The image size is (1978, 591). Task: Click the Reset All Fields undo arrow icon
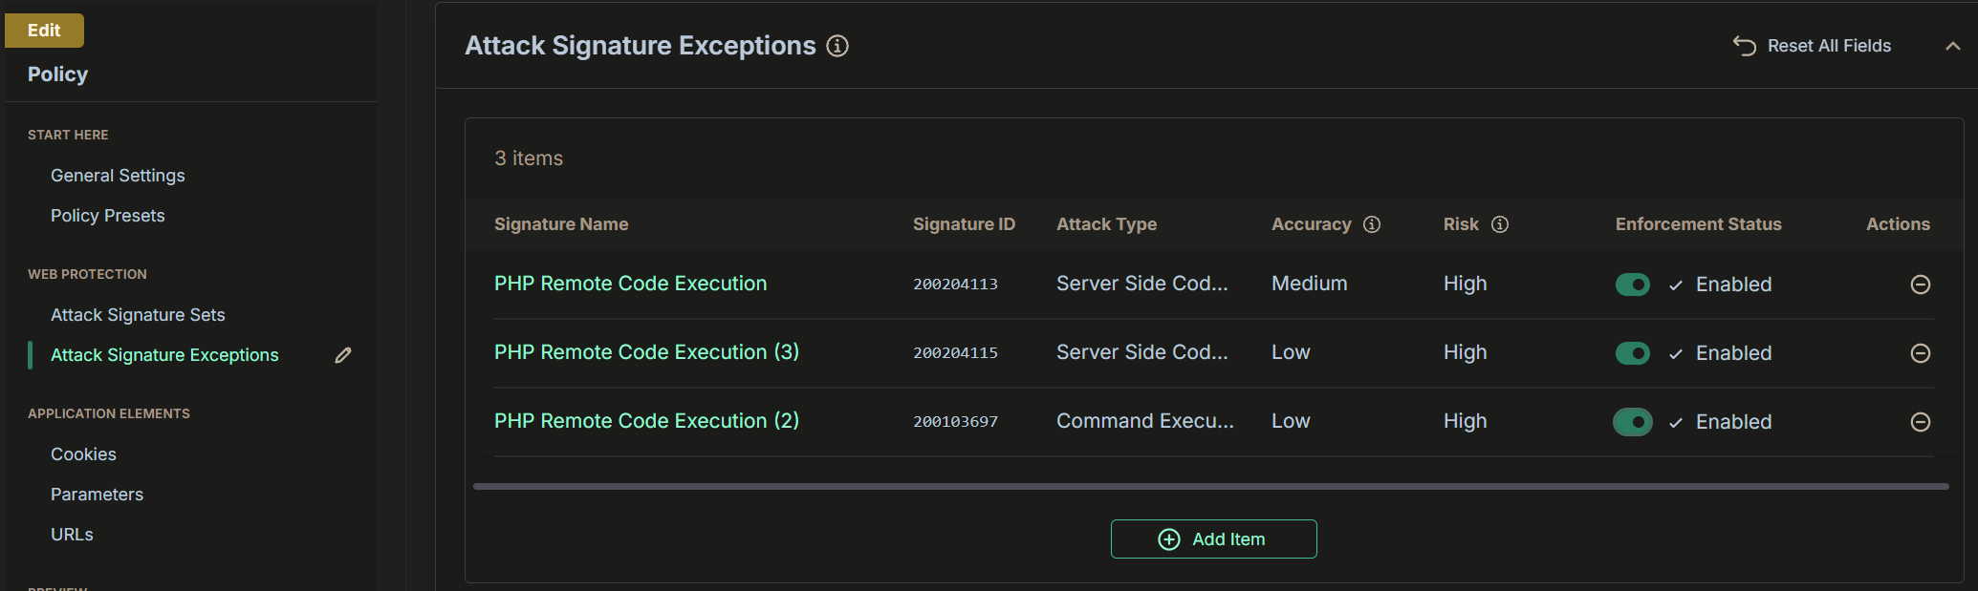click(1745, 46)
